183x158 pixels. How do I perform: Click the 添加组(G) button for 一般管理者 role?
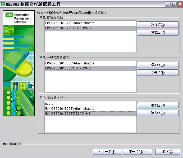[158, 65]
